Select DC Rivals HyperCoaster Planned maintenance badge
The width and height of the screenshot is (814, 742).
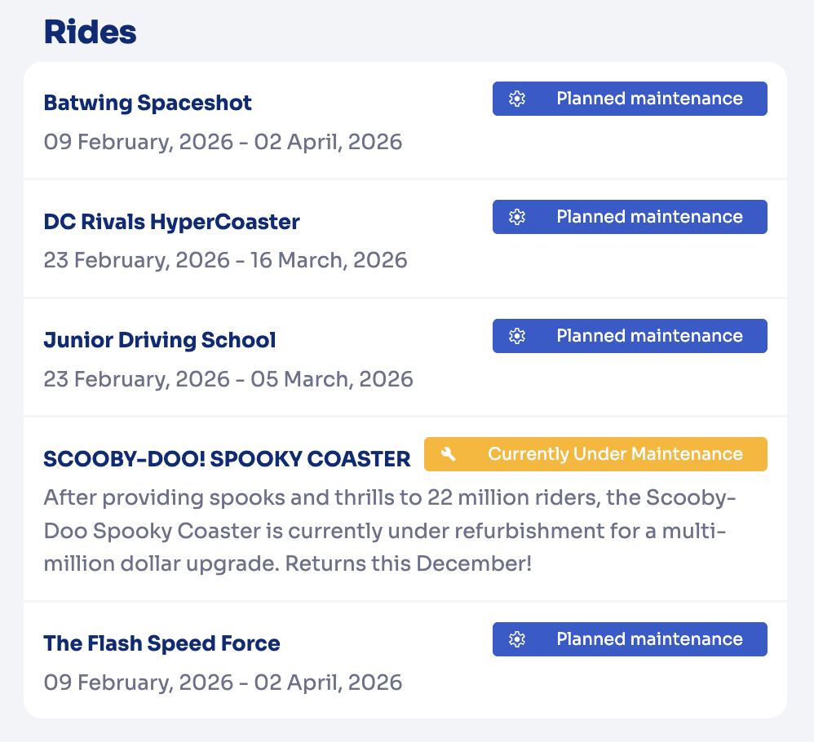point(630,217)
